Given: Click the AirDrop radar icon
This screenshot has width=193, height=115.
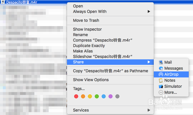Looking at the screenshot, I should tap(161, 75).
